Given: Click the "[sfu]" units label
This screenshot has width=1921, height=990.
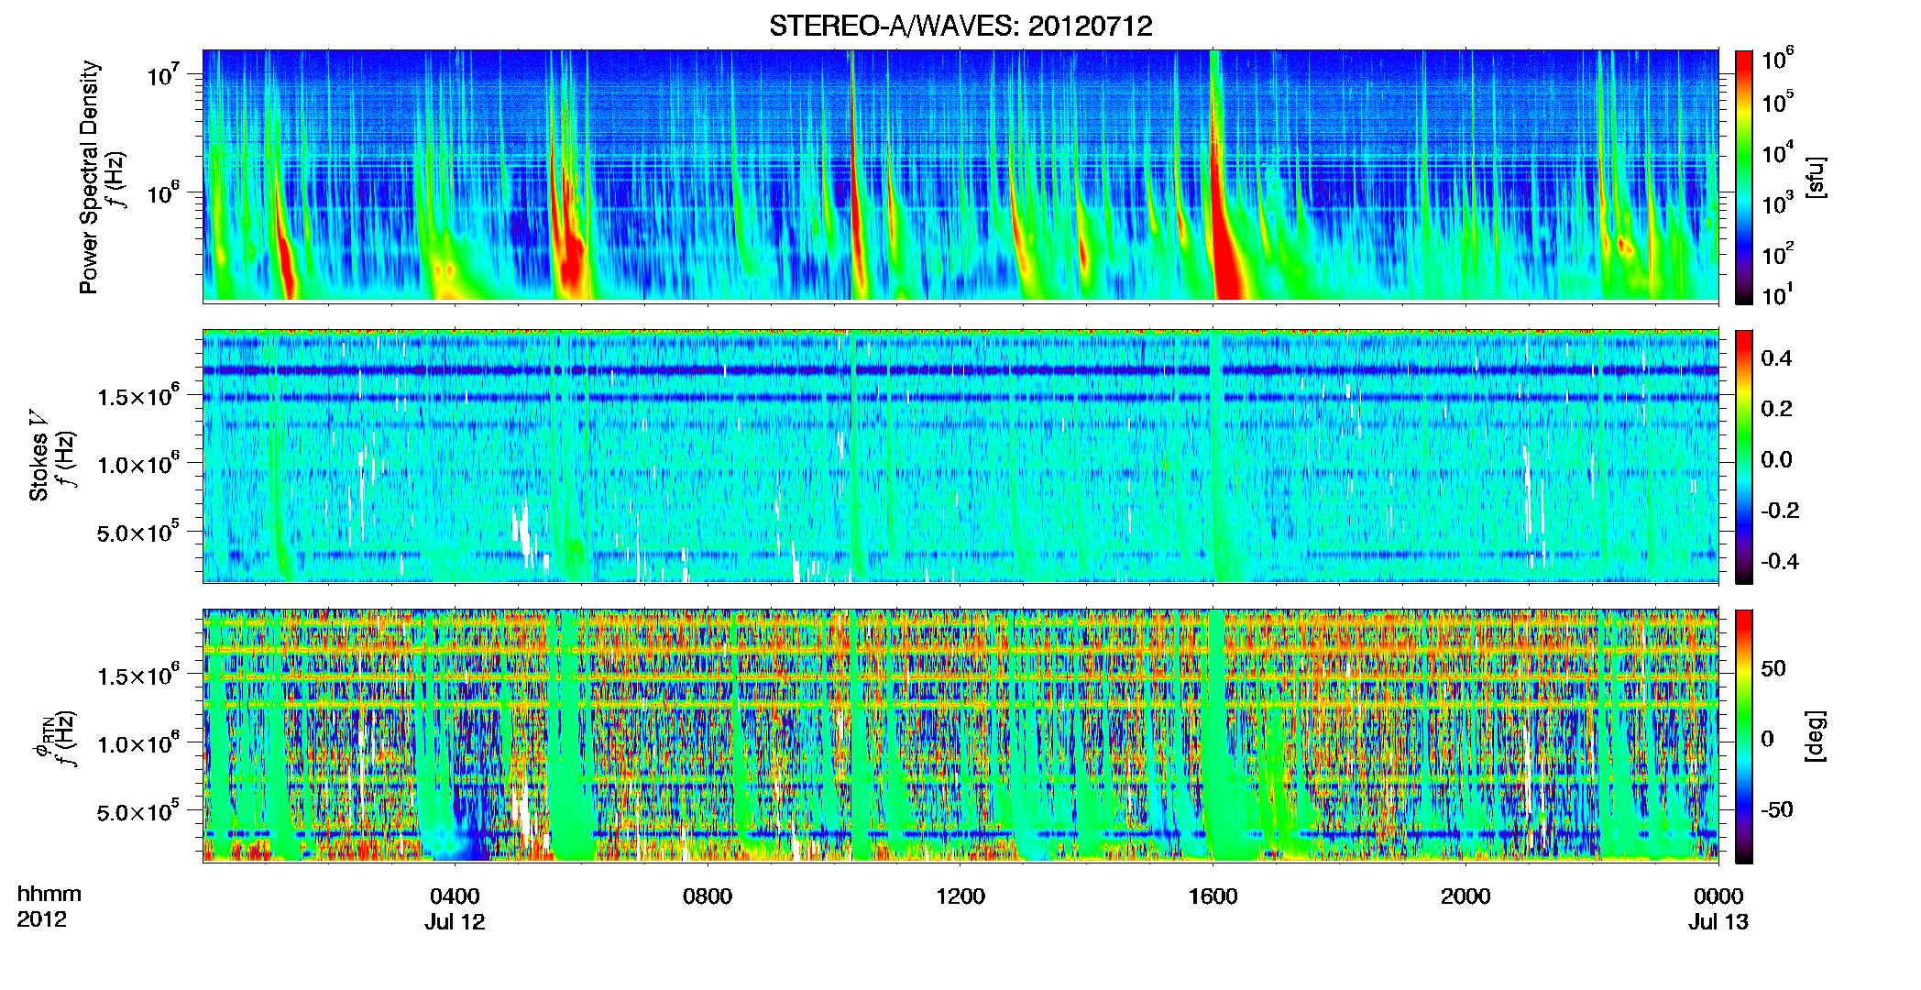Looking at the screenshot, I should click(x=1816, y=177).
